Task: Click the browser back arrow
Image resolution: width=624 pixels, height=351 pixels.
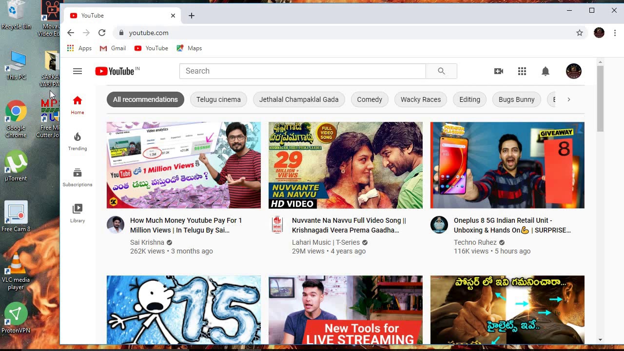Action: click(71, 33)
